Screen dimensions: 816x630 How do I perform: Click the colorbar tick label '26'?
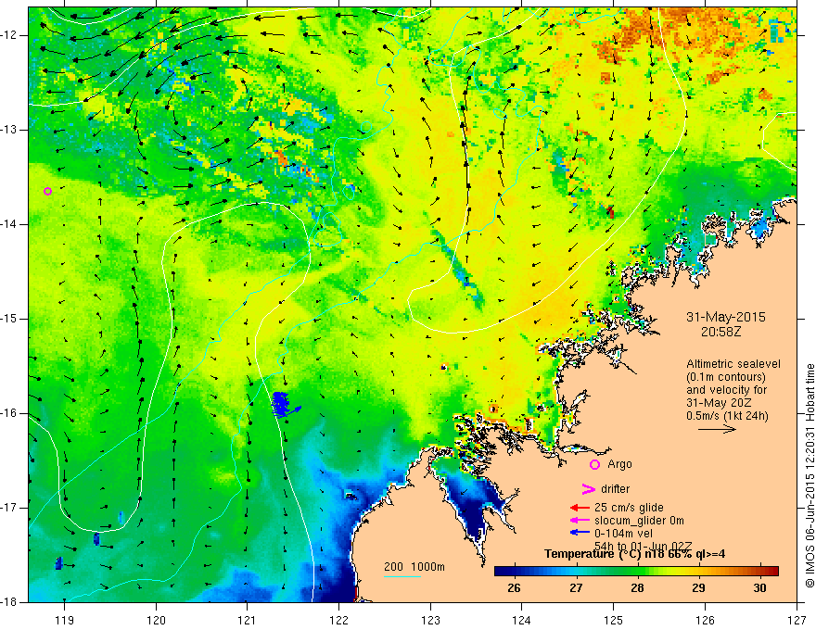[514, 588]
